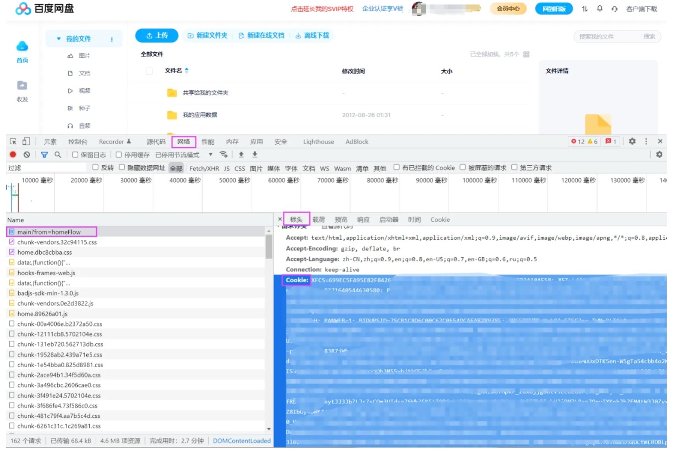
Task: Collapse 我的文件 tree arrow
Action: coord(59,39)
